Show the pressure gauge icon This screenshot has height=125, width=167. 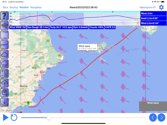(4, 93)
